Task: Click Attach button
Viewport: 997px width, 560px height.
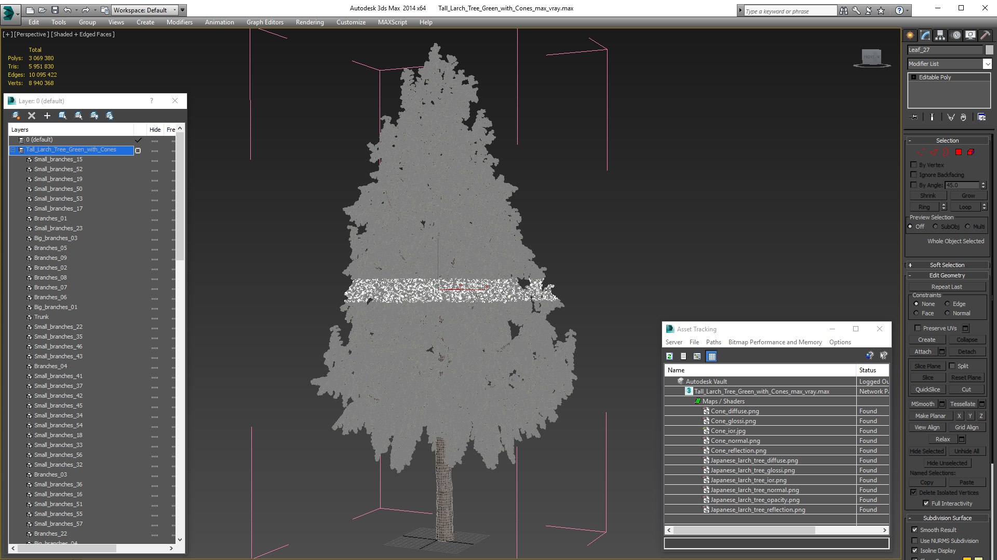Action: tap(923, 352)
